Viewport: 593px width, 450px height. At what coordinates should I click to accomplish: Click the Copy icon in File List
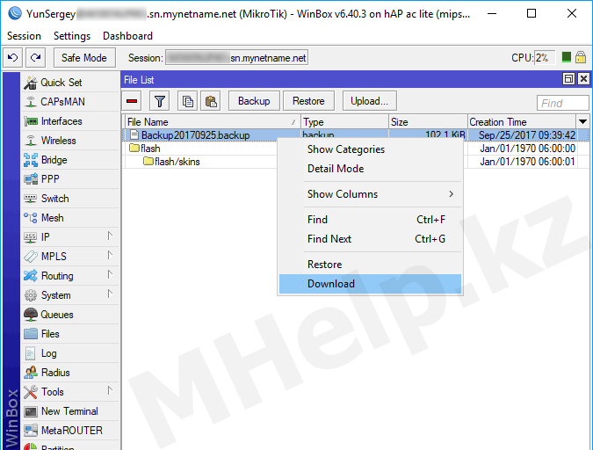tap(188, 101)
